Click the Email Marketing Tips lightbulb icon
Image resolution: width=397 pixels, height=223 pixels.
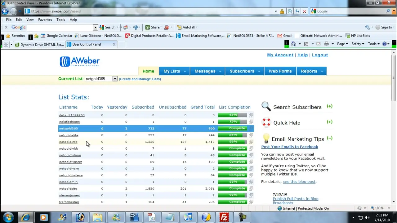pyautogui.click(x=266, y=138)
